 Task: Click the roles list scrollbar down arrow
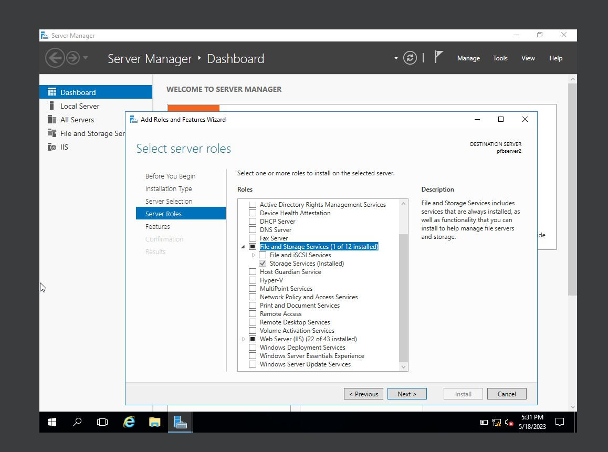403,366
